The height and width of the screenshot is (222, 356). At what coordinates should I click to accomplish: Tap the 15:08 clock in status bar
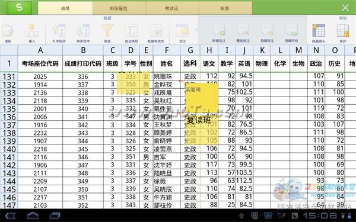point(320,215)
